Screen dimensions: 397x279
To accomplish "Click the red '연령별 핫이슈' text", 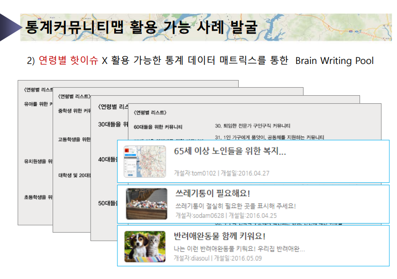I will 68,61.
